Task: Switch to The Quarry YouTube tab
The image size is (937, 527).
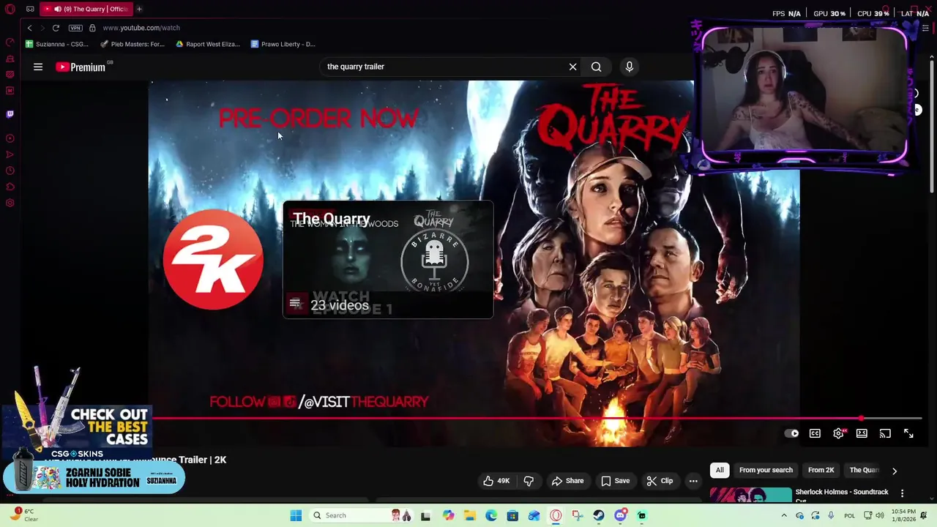Action: 86,9
